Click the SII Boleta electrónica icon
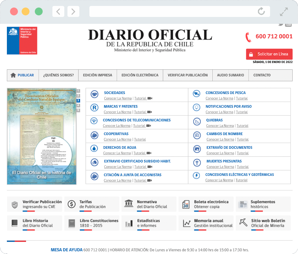The height and width of the screenshot is (254, 298). click(186, 204)
